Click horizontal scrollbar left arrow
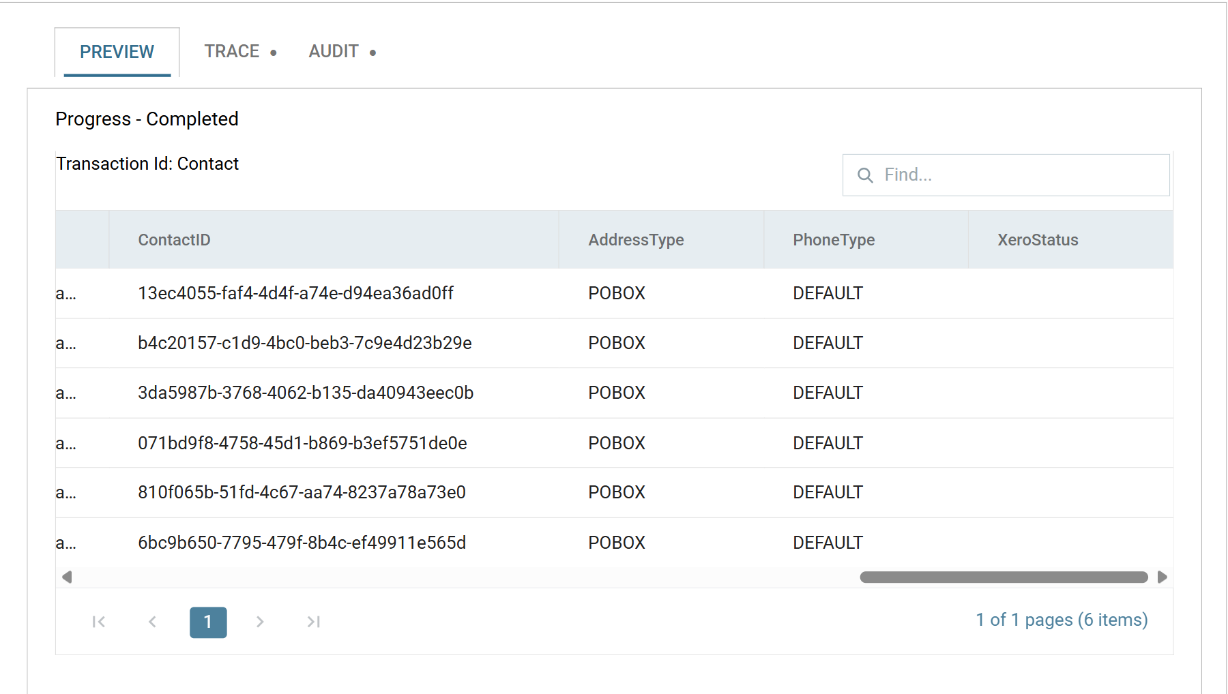 (67, 577)
